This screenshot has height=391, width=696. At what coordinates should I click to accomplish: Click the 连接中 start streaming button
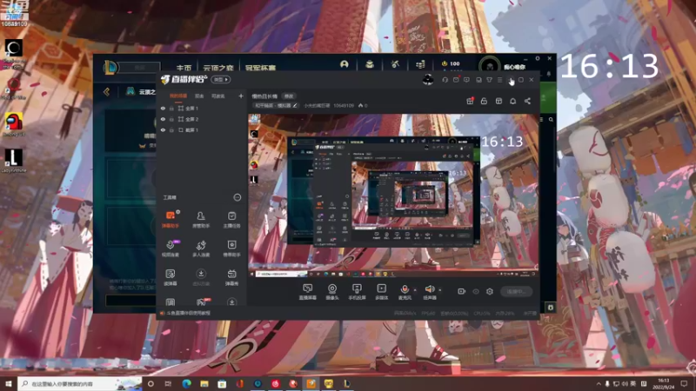[516, 291]
